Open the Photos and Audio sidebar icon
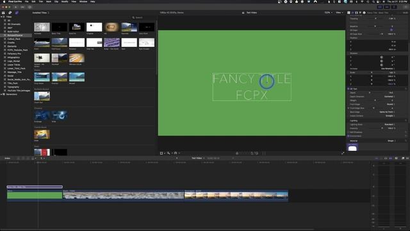The height and width of the screenshot is (231, 410). point(10,13)
